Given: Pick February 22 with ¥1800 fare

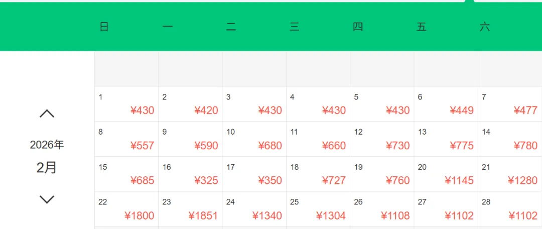Looking at the screenshot, I should [126, 209].
